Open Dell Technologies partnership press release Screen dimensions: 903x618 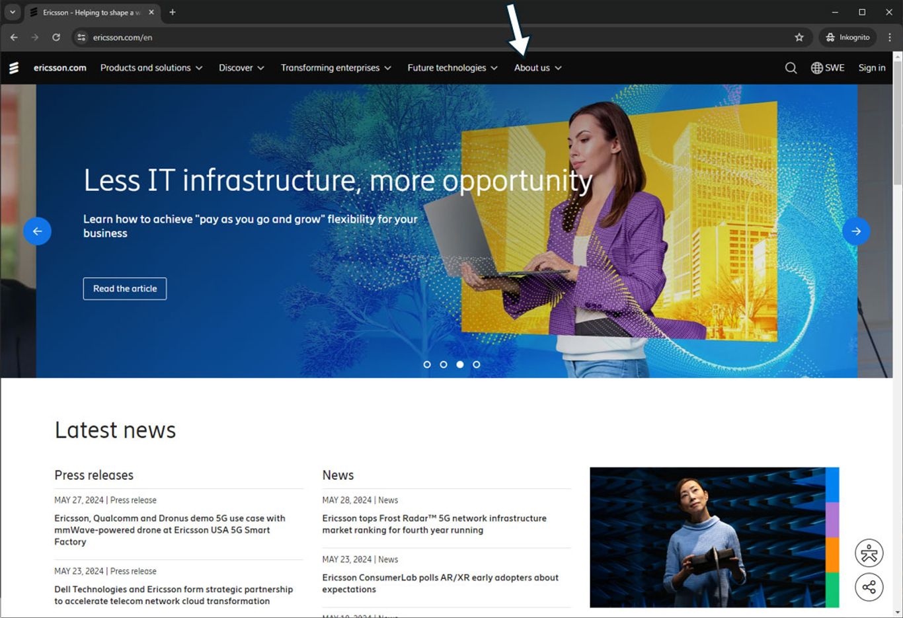click(x=173, y=595)
